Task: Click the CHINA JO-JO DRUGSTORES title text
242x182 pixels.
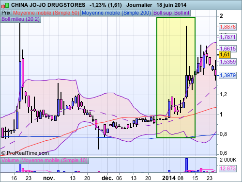Action: tap(48, 5)
